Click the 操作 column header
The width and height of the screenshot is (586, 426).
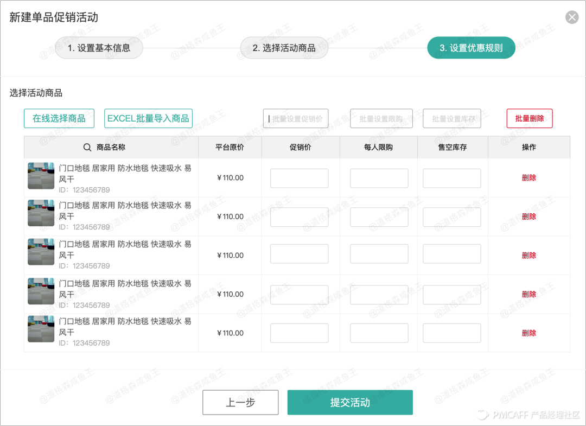point(529,147)
